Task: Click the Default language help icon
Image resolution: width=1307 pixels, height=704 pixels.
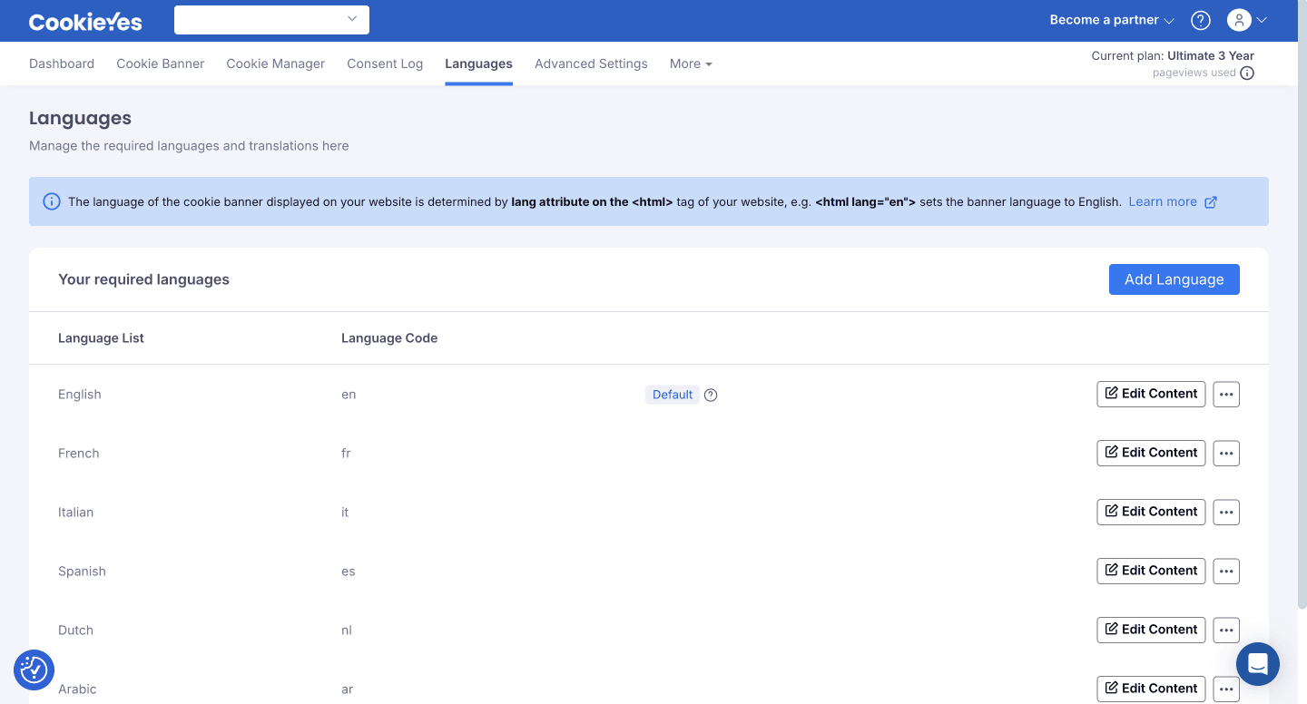Action: pyautogui.click(x=711, y=395)
